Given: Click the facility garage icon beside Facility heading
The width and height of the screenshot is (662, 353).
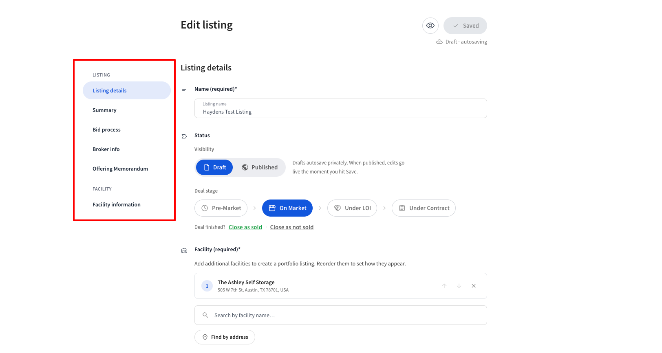Looking at the screenshot, I should (184, 250).
